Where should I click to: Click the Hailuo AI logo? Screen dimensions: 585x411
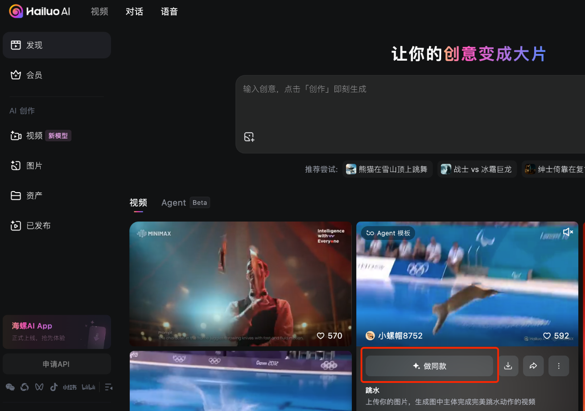pos(40,11)
